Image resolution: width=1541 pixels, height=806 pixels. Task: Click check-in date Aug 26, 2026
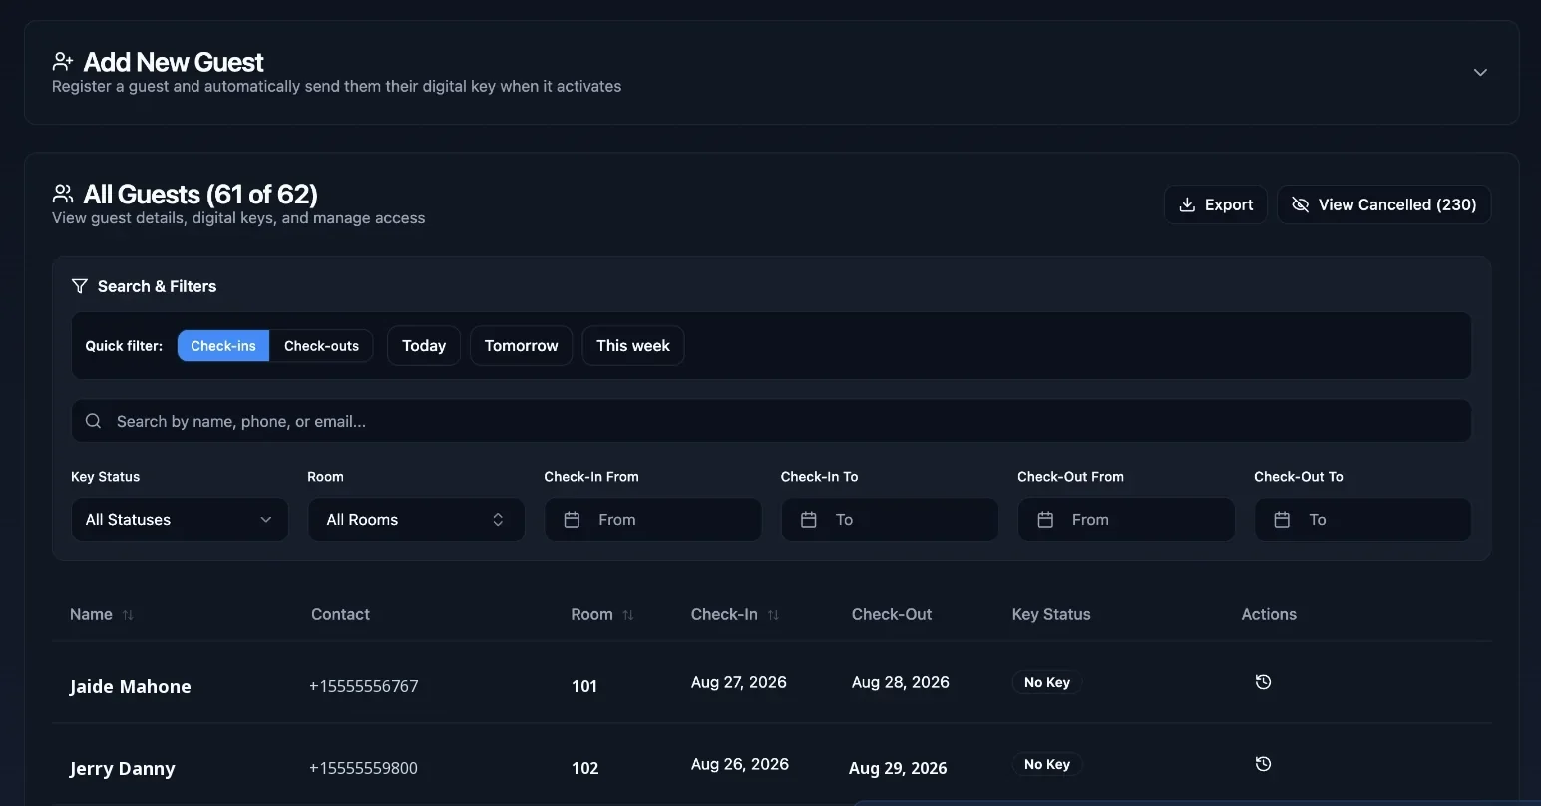point(740,764)
